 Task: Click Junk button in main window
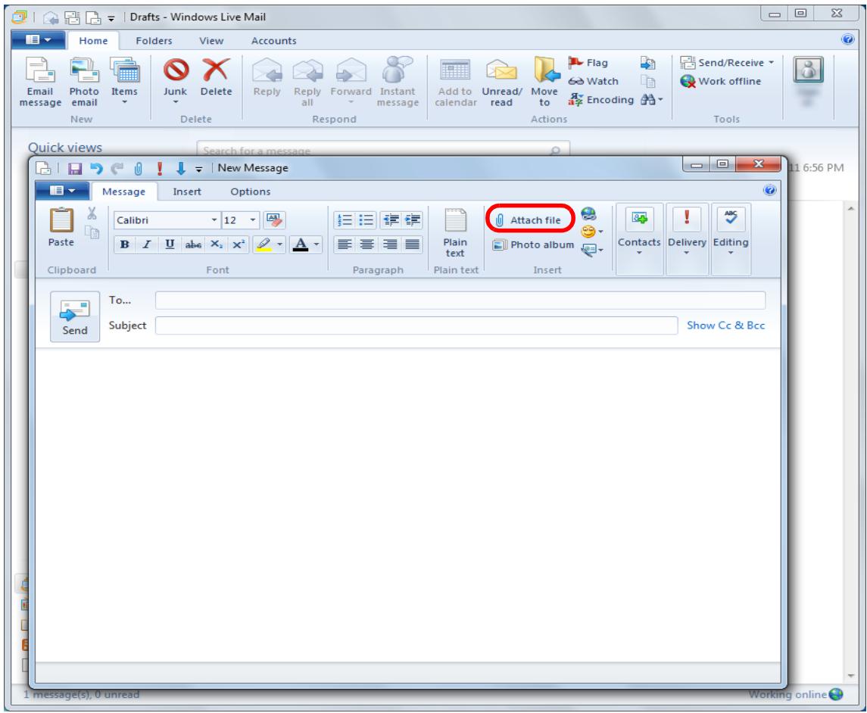pyautogui.click(x=175, y=81)
